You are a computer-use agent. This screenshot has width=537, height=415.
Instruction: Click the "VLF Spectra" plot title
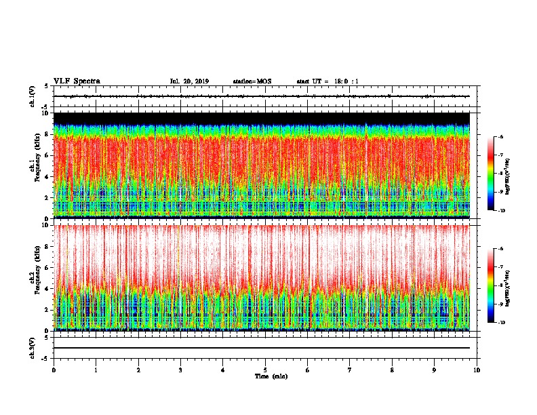[x=77, y=81]
